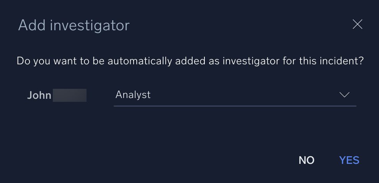The height and width of the screenshot is (183, 379).
Task: Click the "Add investigator" dialog title
Action: tap(74, 25)
